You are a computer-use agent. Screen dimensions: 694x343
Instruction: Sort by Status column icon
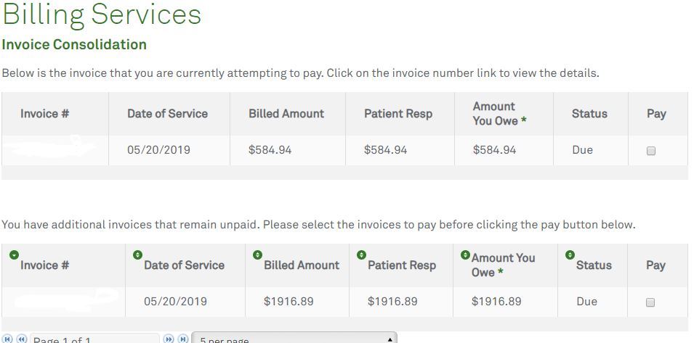(570, 255)
